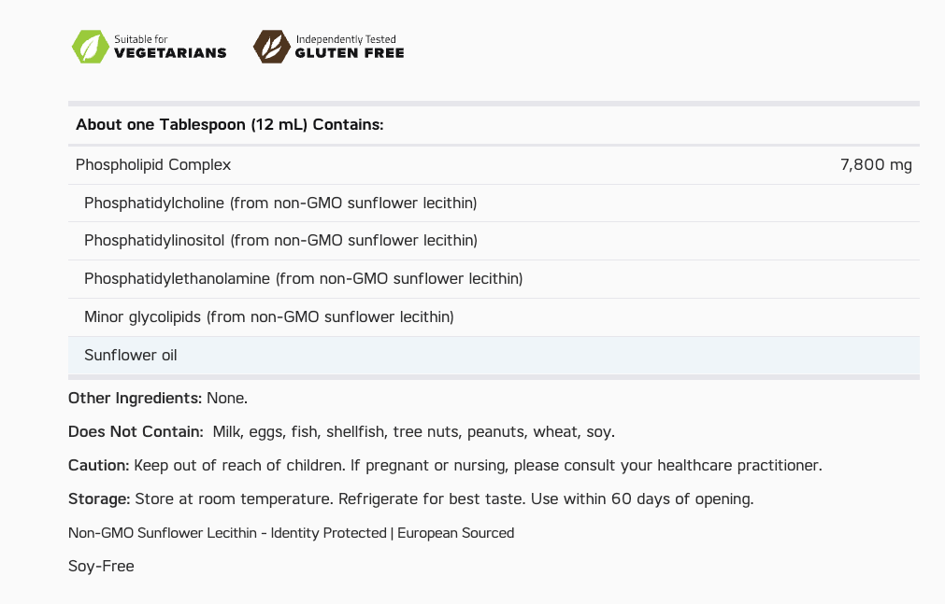Click the 7,800 mg amount value
The width and height of the screenshot is (945, 604).
tap(876, 165)
